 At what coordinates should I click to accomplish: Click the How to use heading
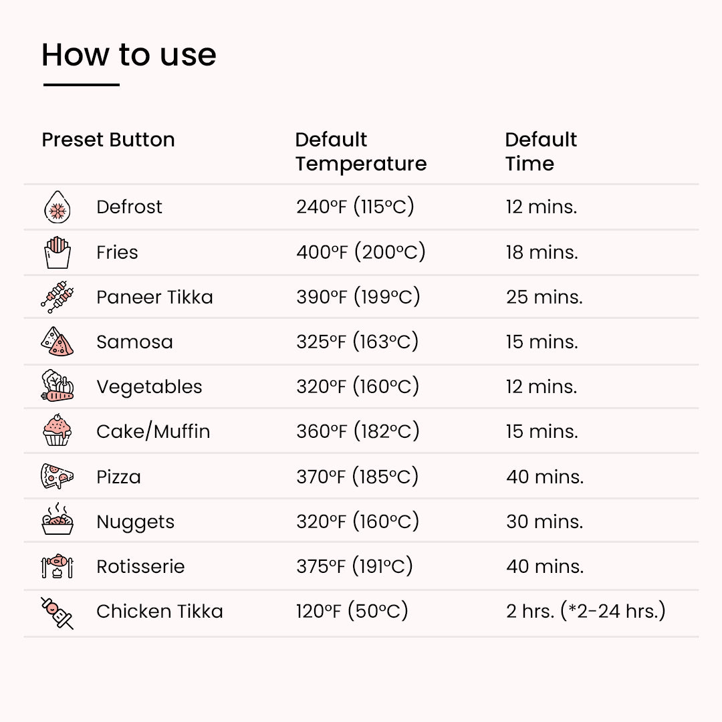129,55
